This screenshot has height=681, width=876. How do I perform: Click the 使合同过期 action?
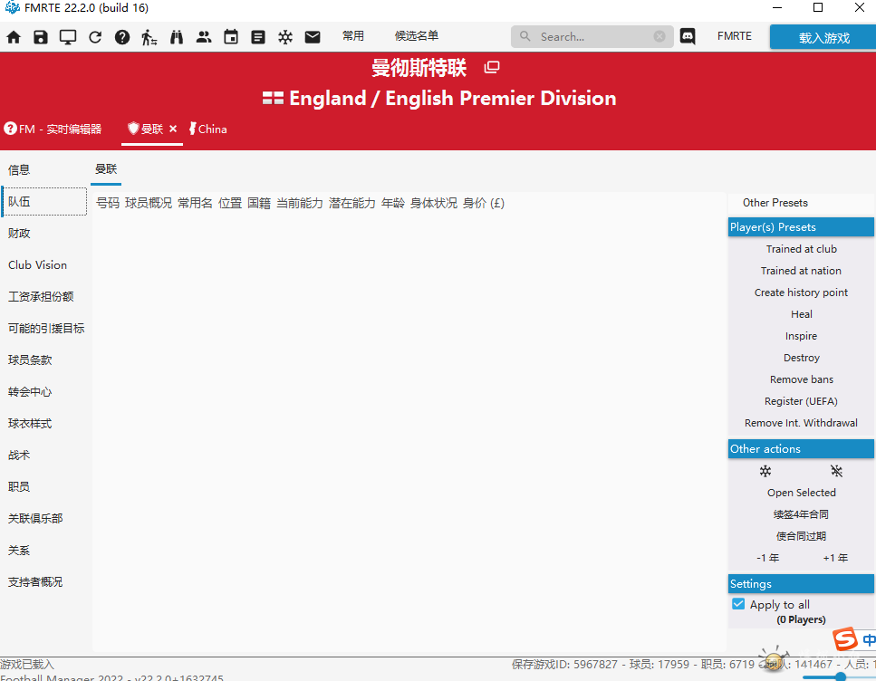click(801, 536)
